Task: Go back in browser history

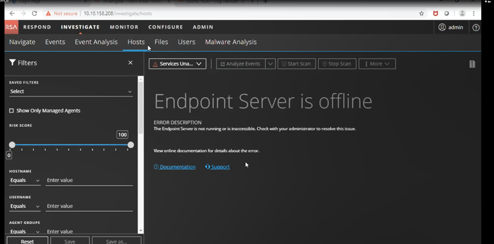Action: click(x=12, y=14)
